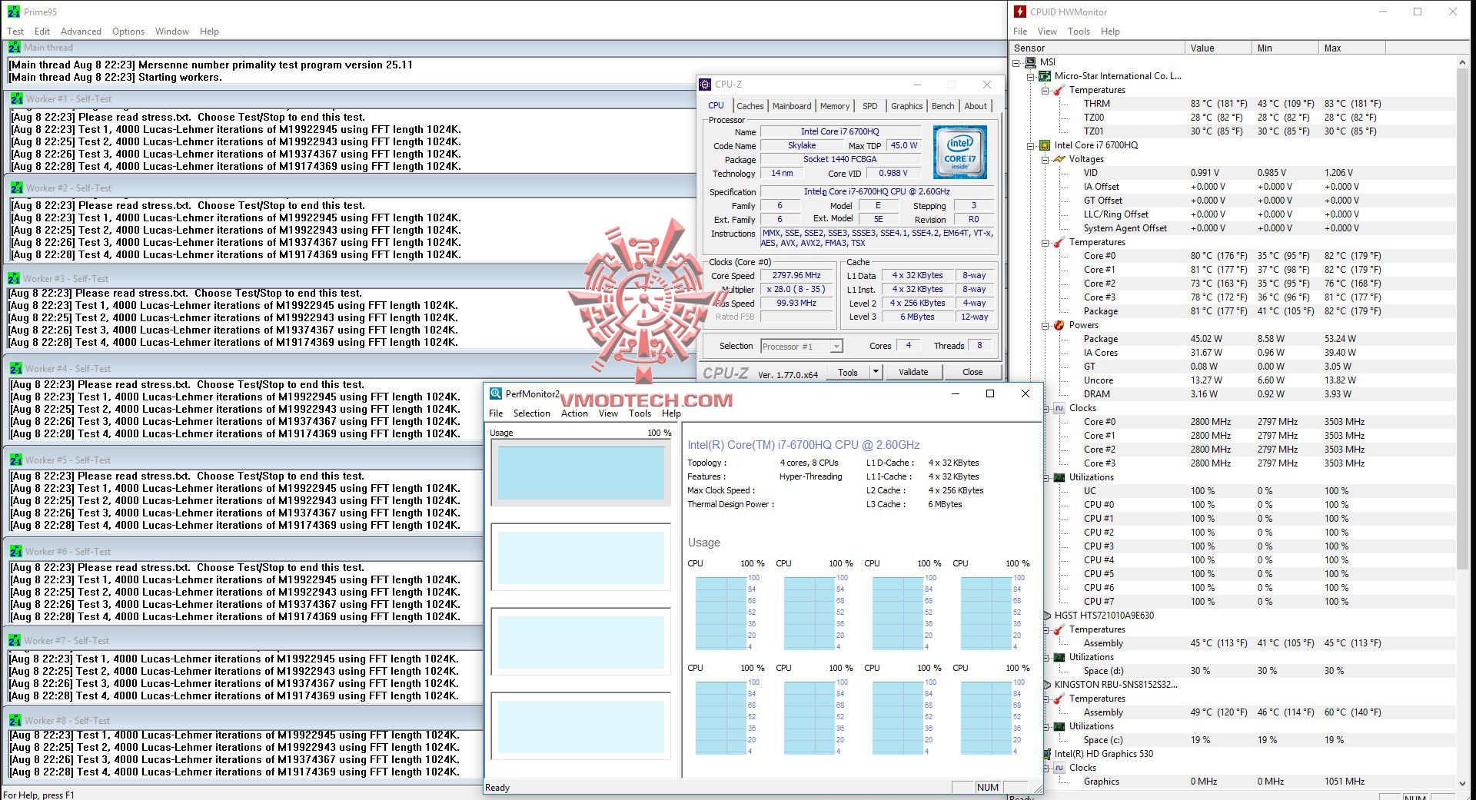Open the Options menu in Prime95

click(x=128, y=32)
